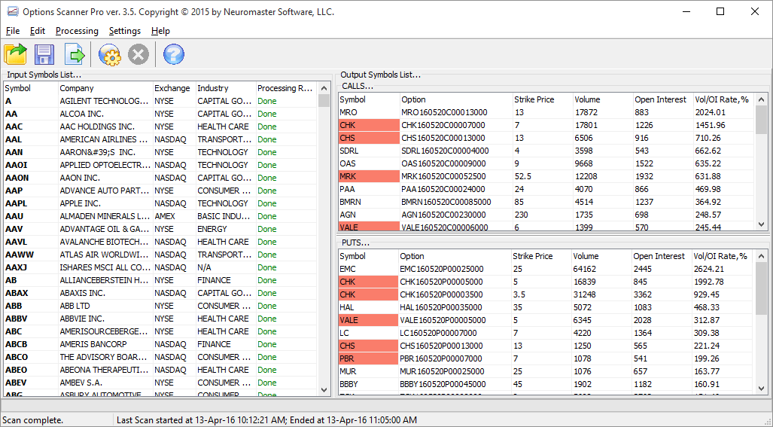
Task: Sort input list by Industry column
Action: [x=225, y=88]
